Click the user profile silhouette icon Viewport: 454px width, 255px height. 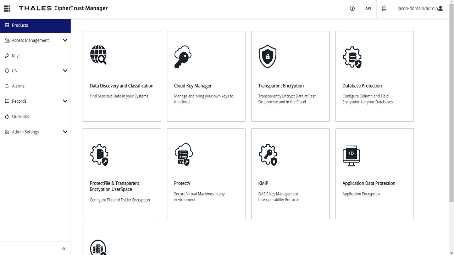pyautogui.click(x=441, y=8)
